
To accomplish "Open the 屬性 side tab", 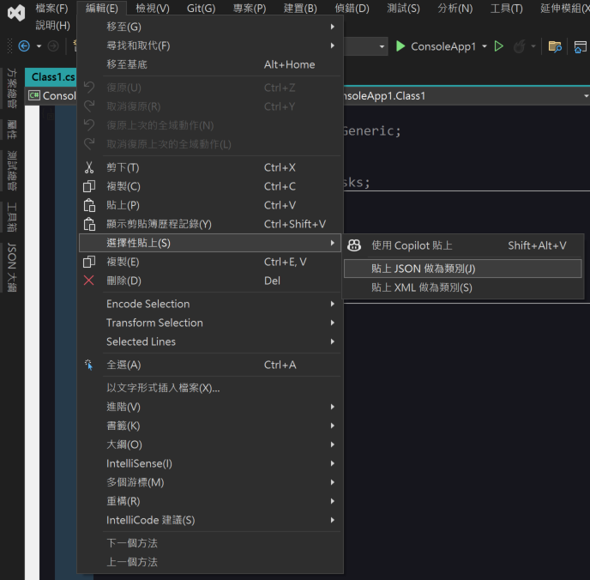I will click(x=12, y=130).
